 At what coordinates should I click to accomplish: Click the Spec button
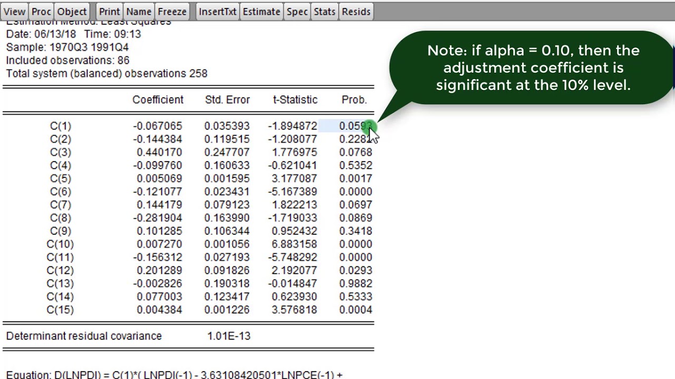click(297, 12)
